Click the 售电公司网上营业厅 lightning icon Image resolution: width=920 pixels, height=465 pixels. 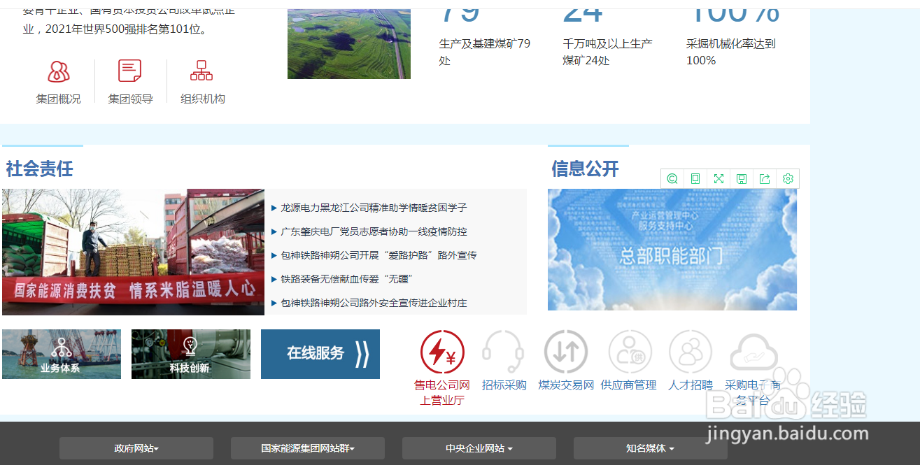[441, 352]
